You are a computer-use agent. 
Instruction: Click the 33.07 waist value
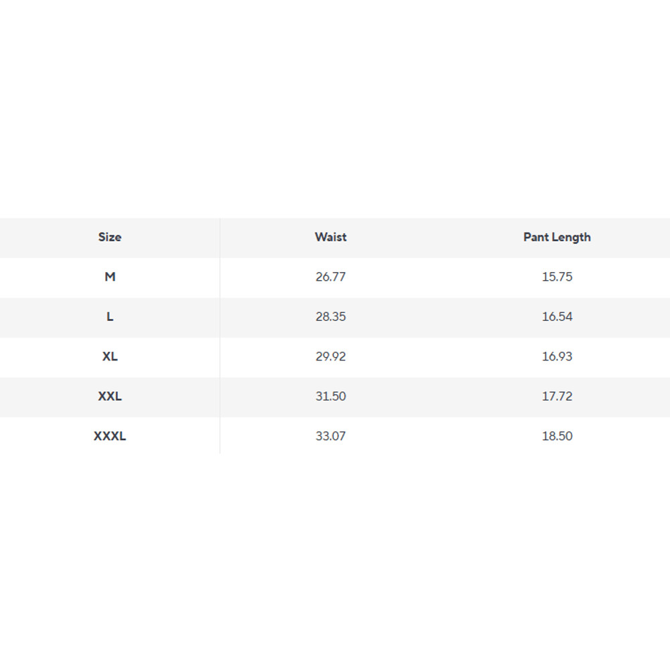[331, 436]
